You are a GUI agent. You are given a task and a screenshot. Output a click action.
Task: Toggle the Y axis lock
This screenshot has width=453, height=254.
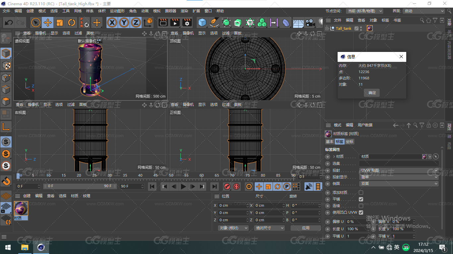(x=124, y=22)
